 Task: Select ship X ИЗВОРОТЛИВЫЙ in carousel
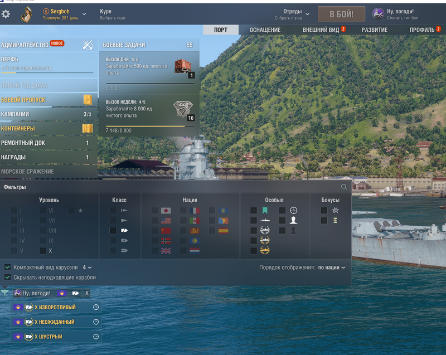[56, 307]
